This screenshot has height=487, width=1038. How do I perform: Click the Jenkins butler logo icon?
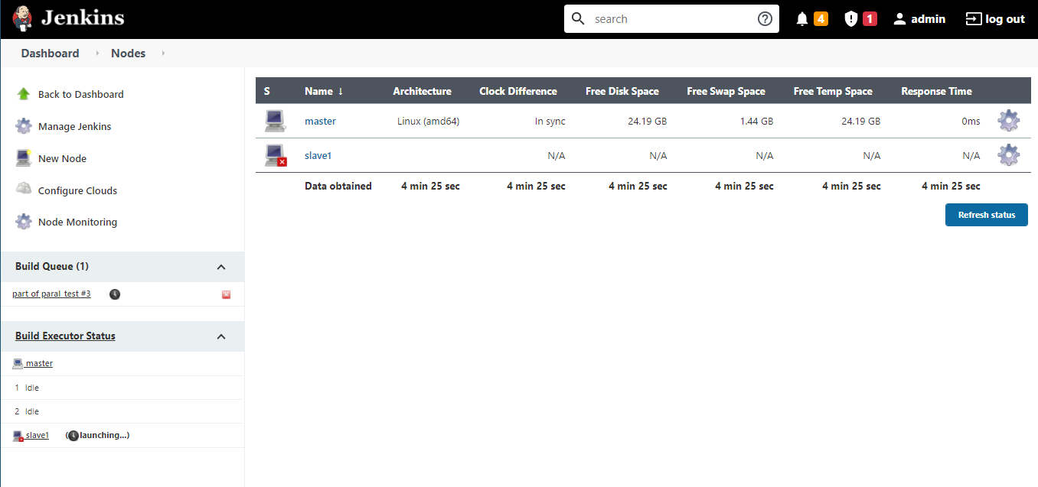pos(23,19)
